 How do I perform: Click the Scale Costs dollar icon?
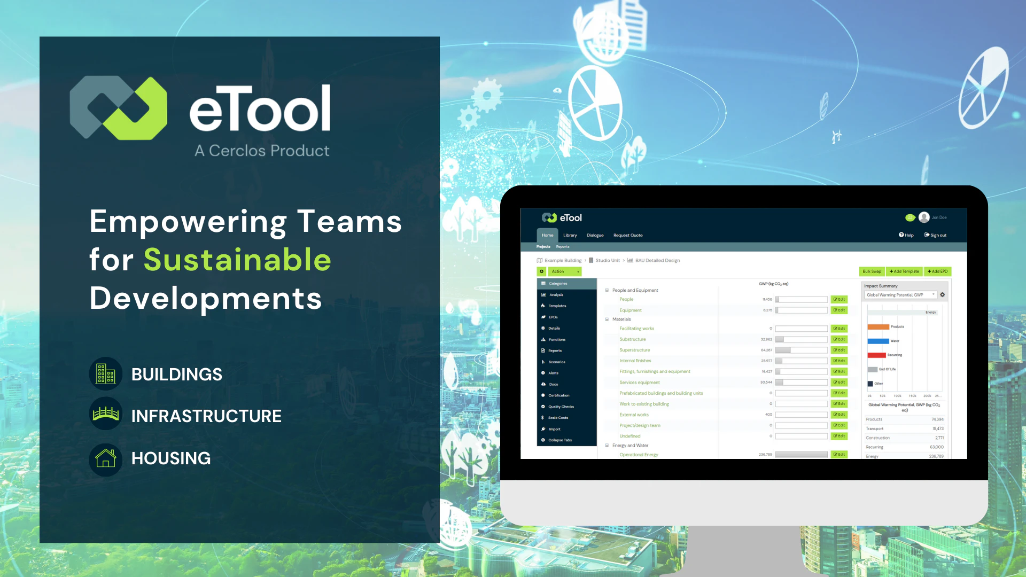point(543,417)
